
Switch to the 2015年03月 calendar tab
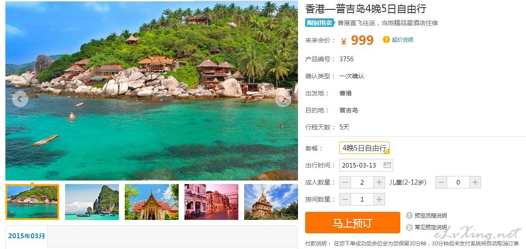pos(26,236)
